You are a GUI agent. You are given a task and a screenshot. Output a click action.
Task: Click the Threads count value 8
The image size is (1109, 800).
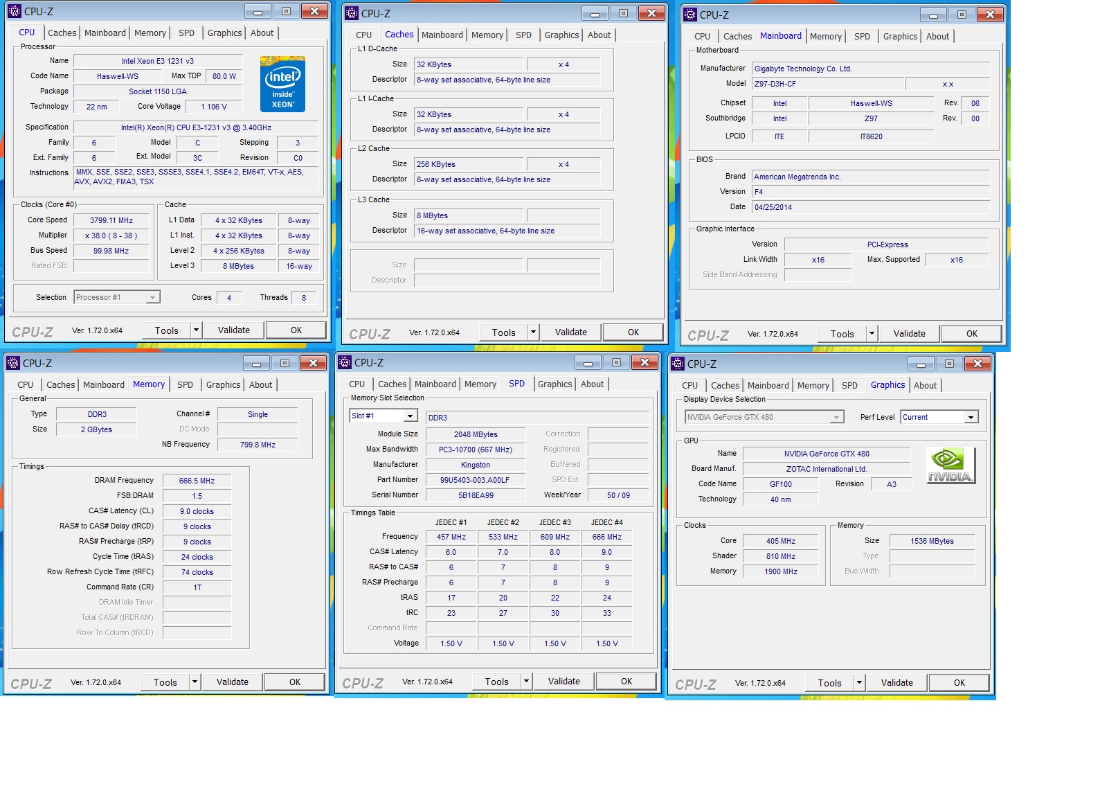[x=304, y=298]
